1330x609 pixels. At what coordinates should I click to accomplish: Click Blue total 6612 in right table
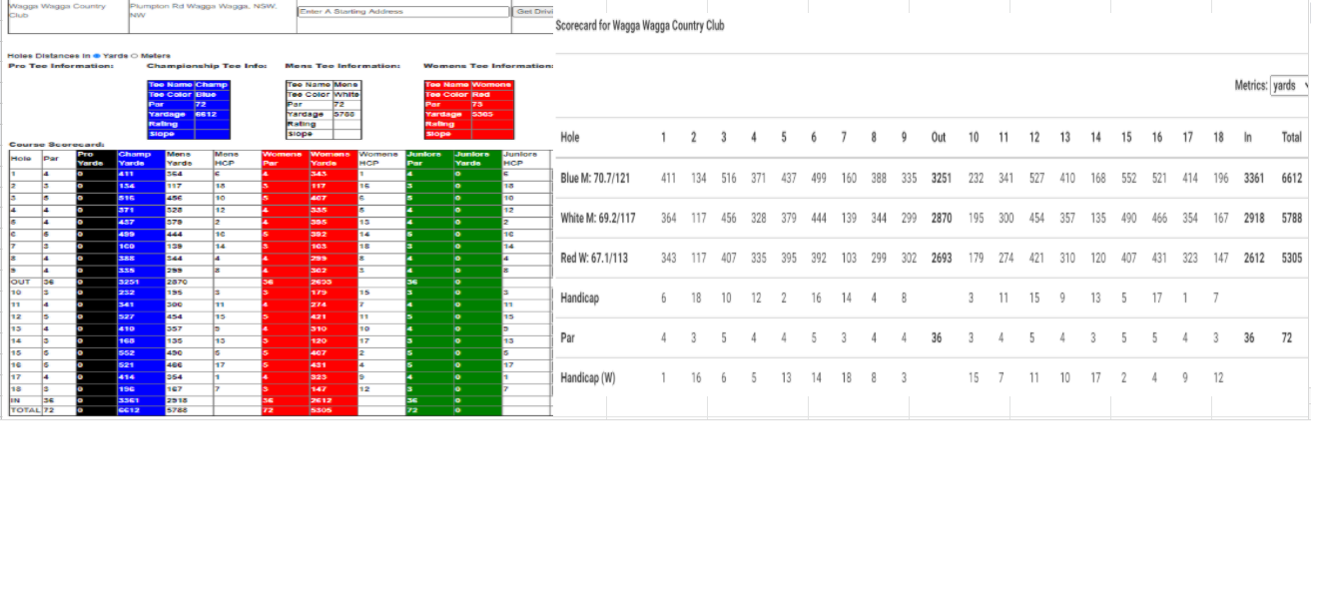(1291, 178)
